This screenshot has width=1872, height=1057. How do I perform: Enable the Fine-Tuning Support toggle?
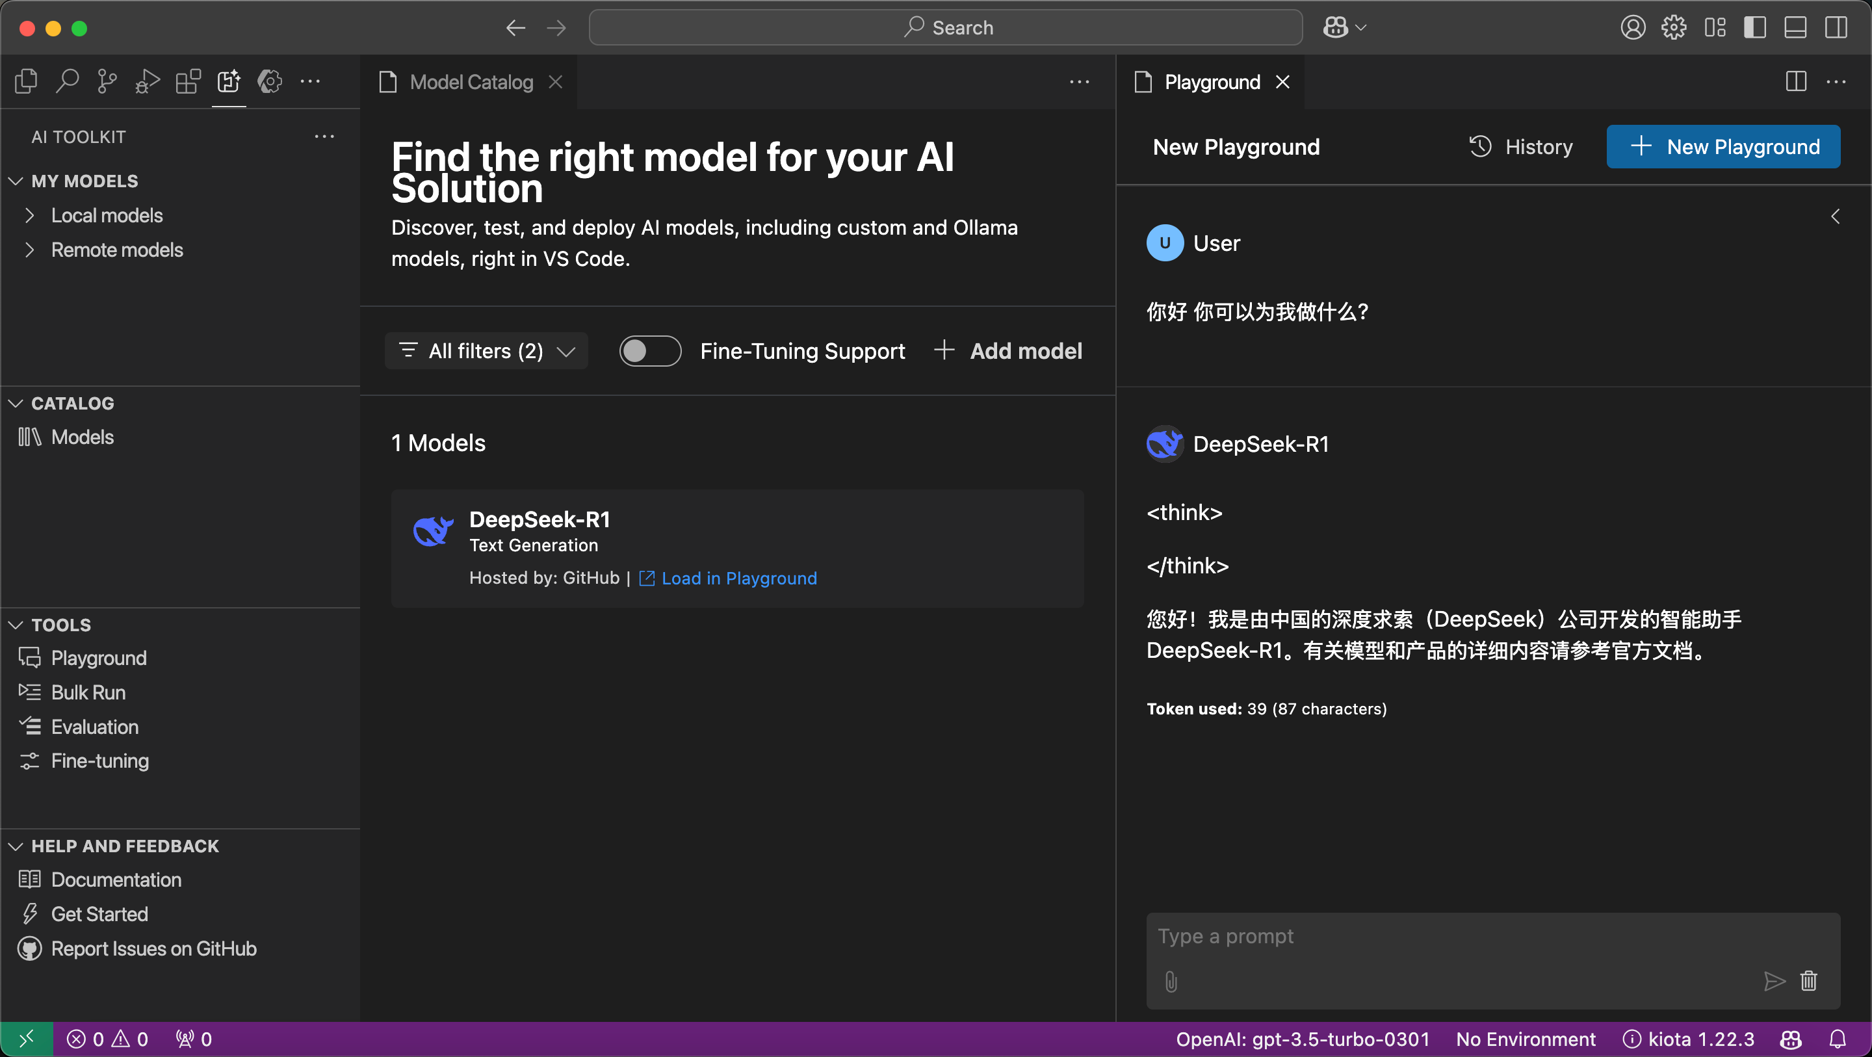point(649,350)
